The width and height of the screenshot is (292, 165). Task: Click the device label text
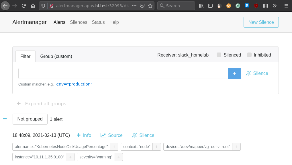198,147
